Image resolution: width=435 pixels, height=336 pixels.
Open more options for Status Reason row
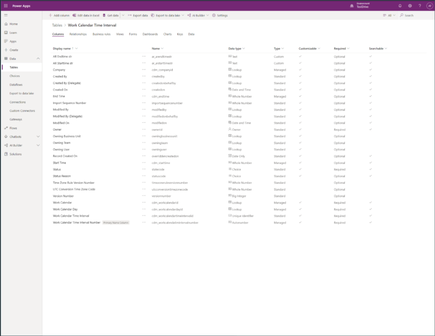(144, 176)
